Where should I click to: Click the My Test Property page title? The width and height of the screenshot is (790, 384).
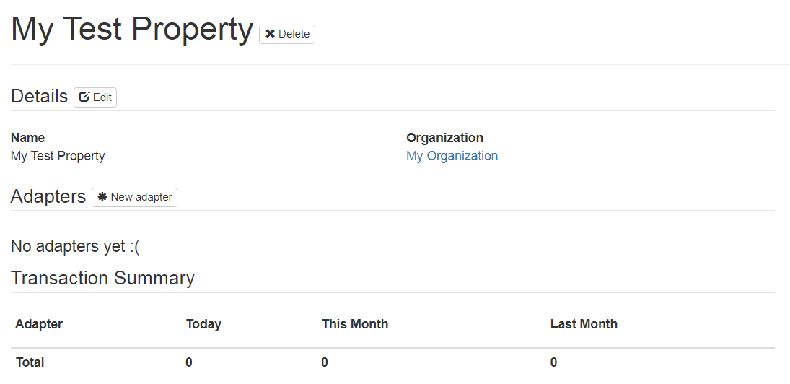point(132,30)
